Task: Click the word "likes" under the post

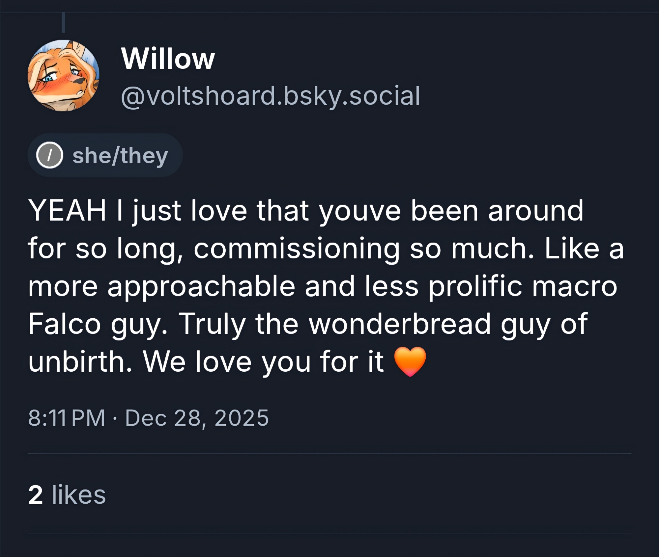Action: coord(79,495)
